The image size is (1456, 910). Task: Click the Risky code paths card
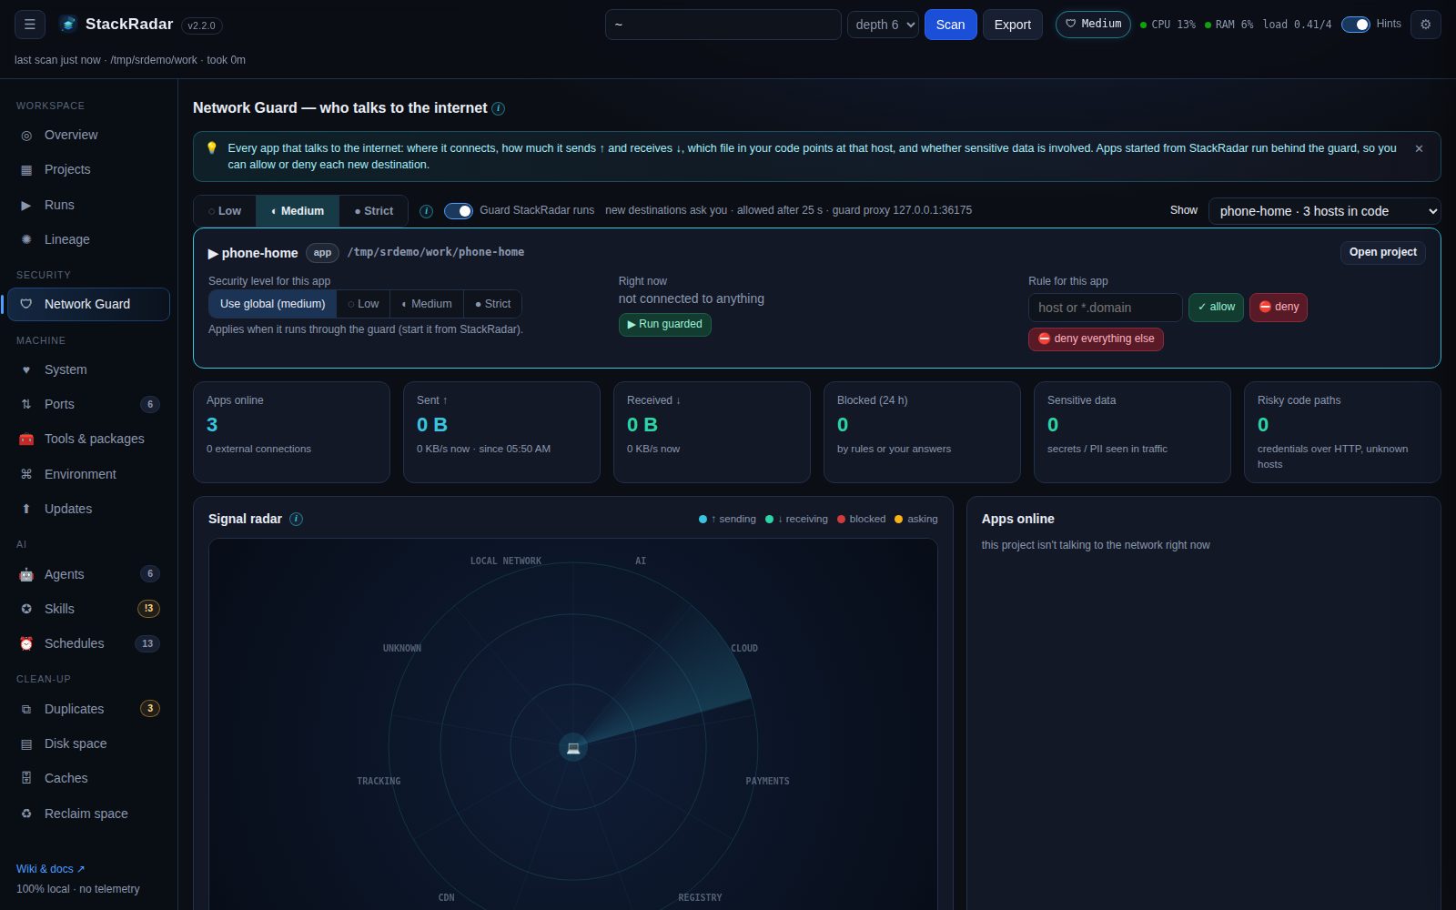pyautogui.click(x=1342, y=432)
